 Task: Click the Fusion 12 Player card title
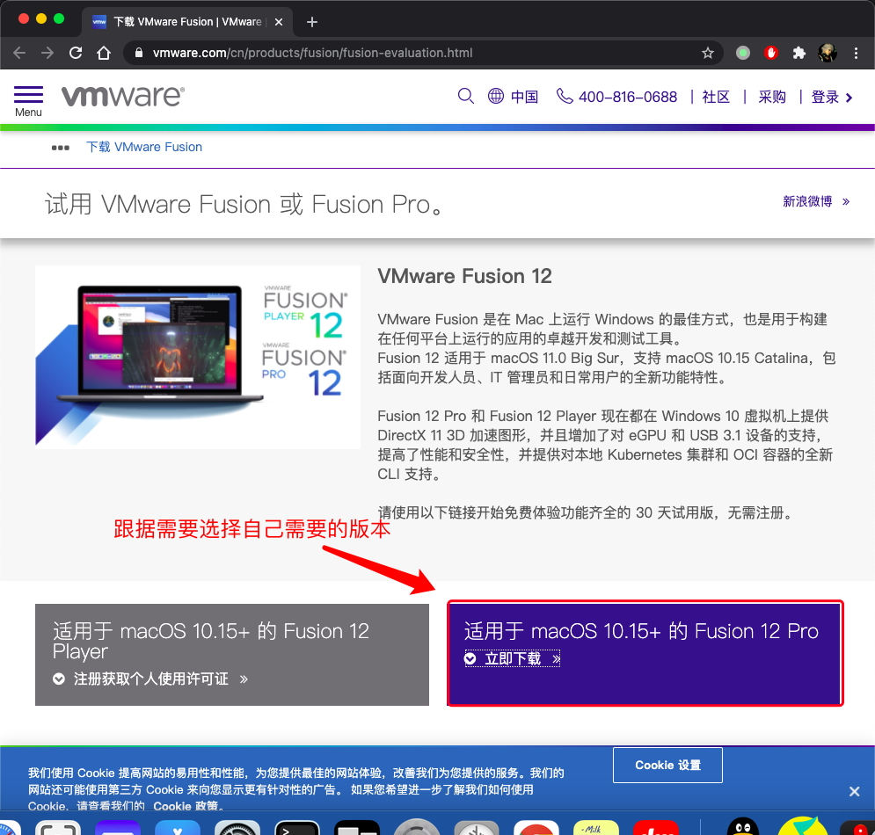211,641
